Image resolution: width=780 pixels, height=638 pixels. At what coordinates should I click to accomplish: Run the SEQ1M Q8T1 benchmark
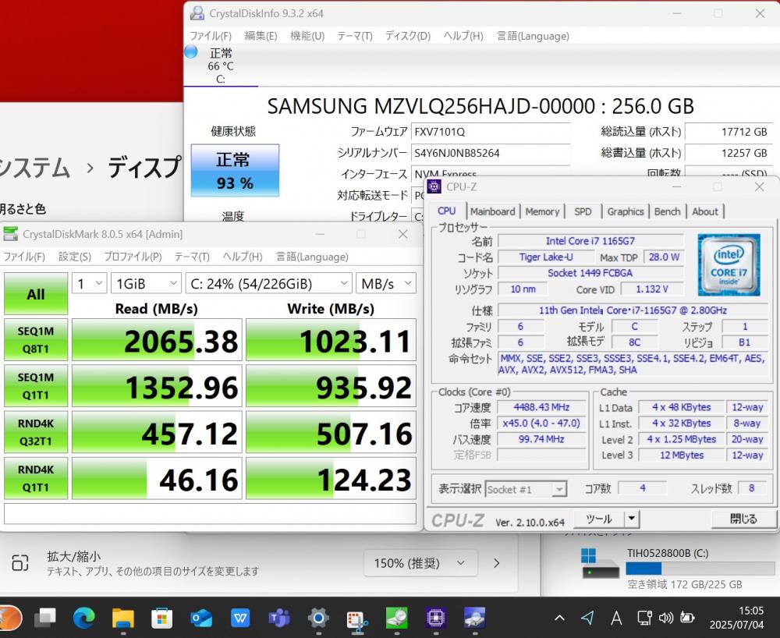(36, 339)
